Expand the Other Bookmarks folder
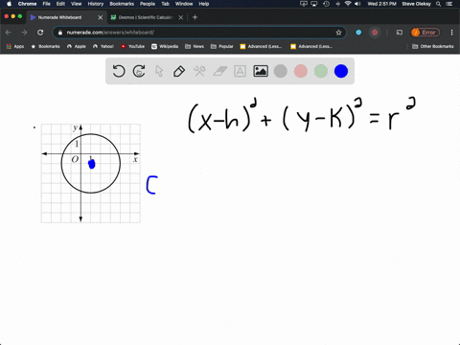The width and height of the screenshot is (460, 345). (433, 46)
